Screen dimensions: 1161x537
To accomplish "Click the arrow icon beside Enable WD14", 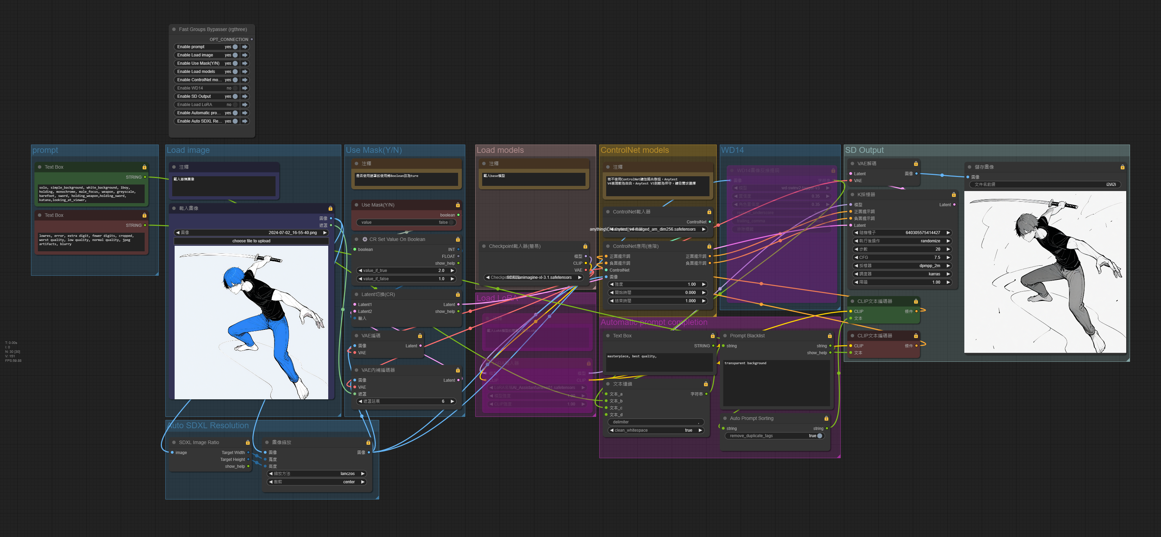I will point(245,88).
